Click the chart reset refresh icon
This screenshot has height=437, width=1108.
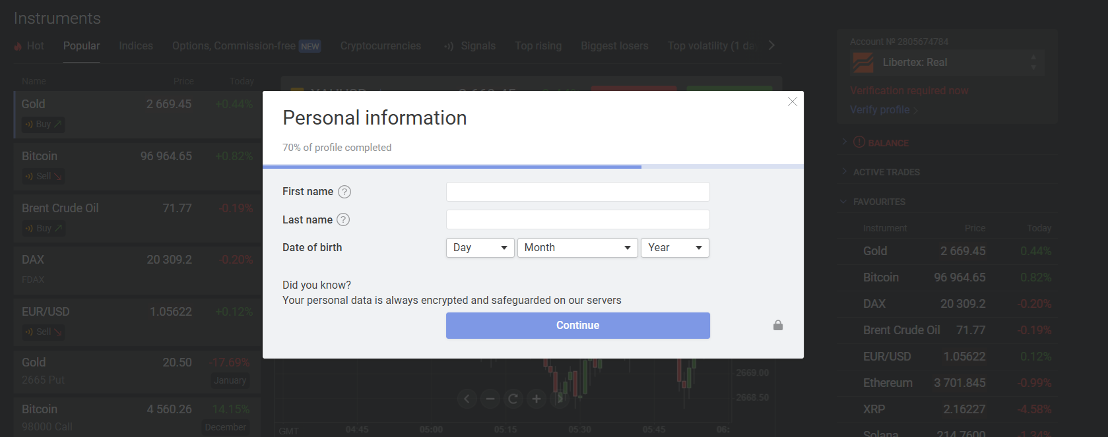pos(513,399)
